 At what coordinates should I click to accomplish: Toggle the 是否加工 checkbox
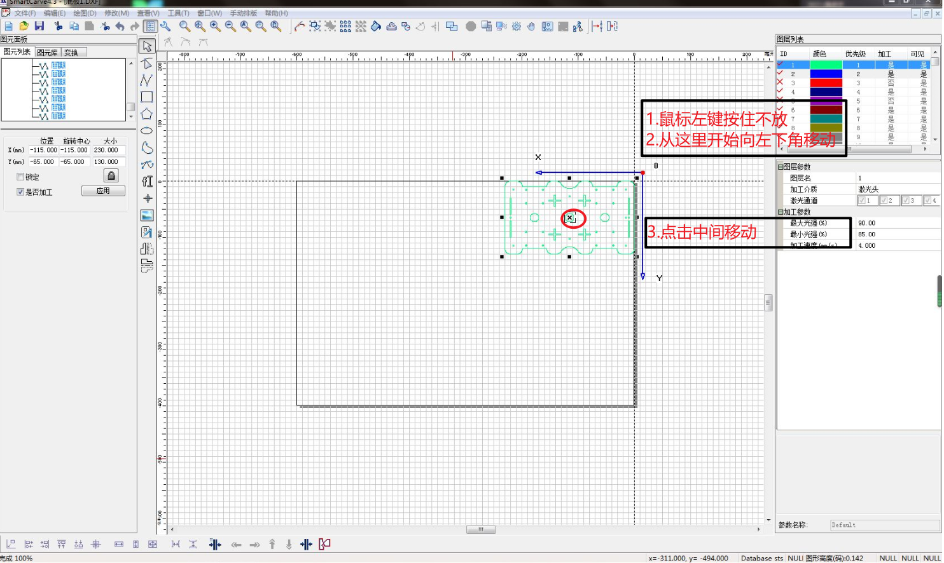(20, 192)
